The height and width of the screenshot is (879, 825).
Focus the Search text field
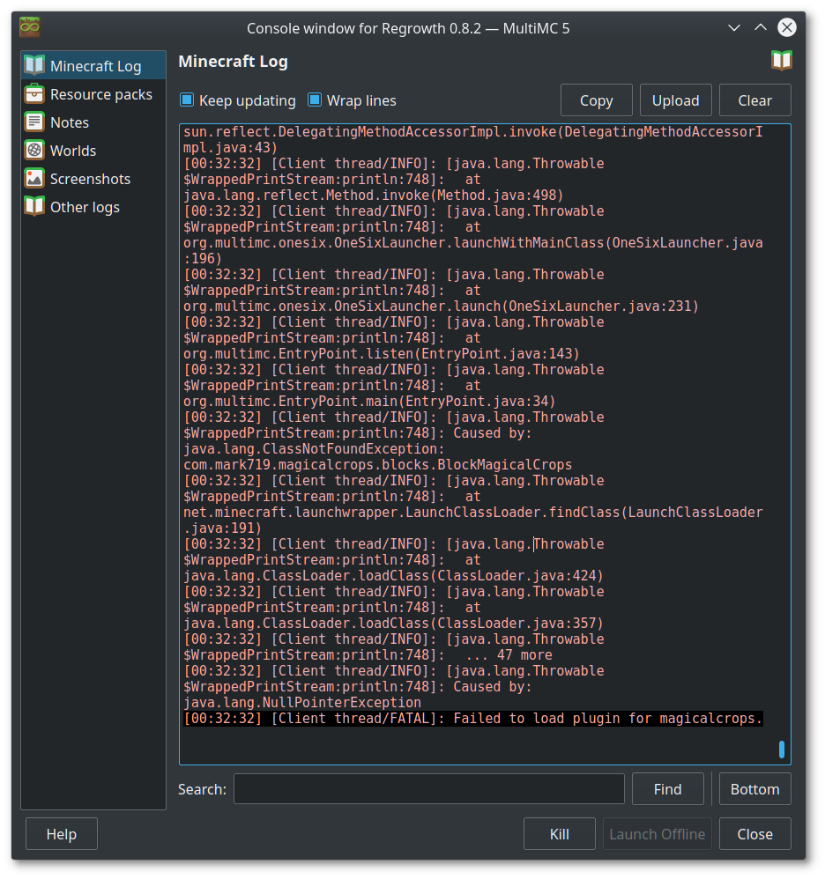pyautogui.click(x=428, y=789)
